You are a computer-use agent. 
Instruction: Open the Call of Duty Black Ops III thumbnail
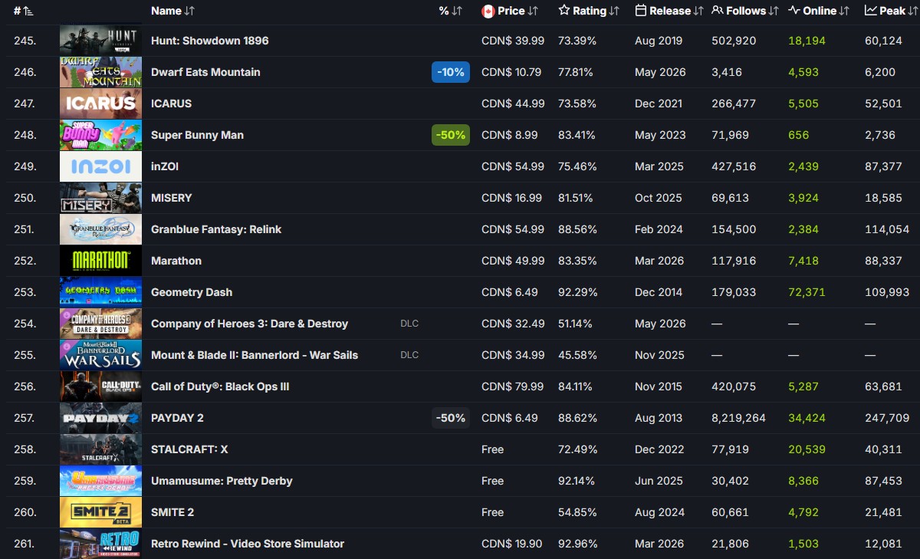click(x=100, y=386)
